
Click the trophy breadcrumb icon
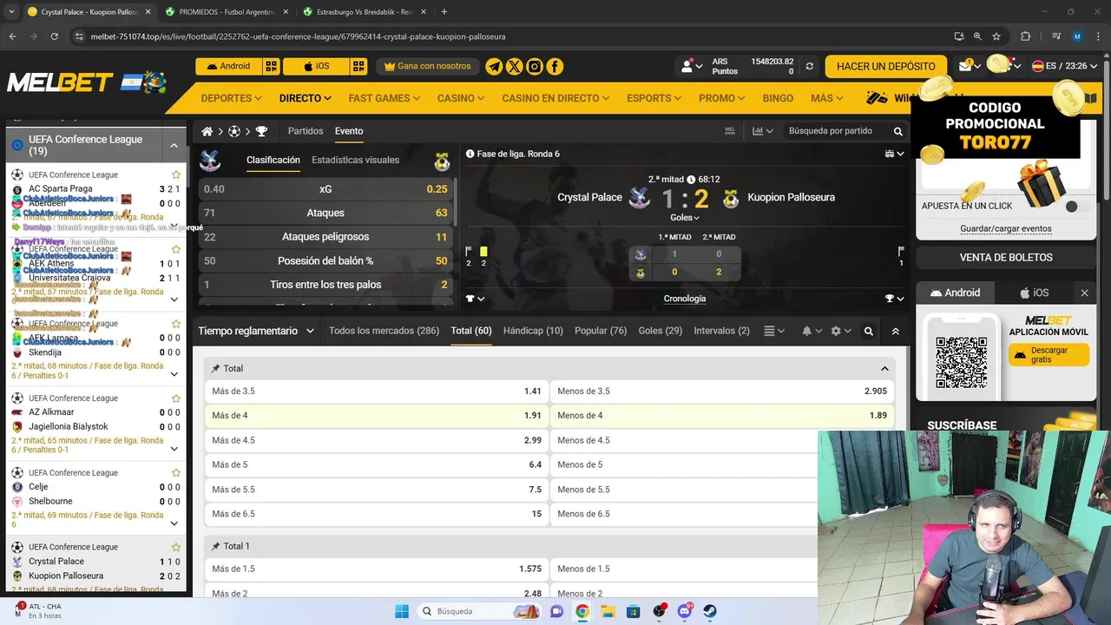coord(261,131)
